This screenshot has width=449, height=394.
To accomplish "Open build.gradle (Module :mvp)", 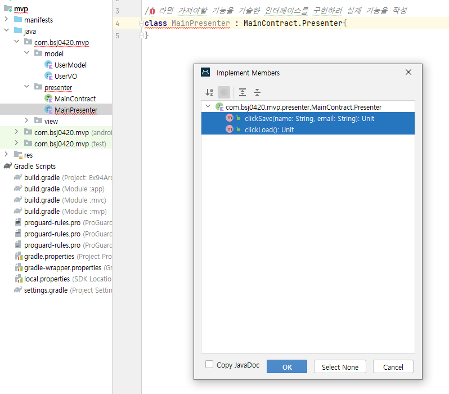I will [x=65, y=212].
